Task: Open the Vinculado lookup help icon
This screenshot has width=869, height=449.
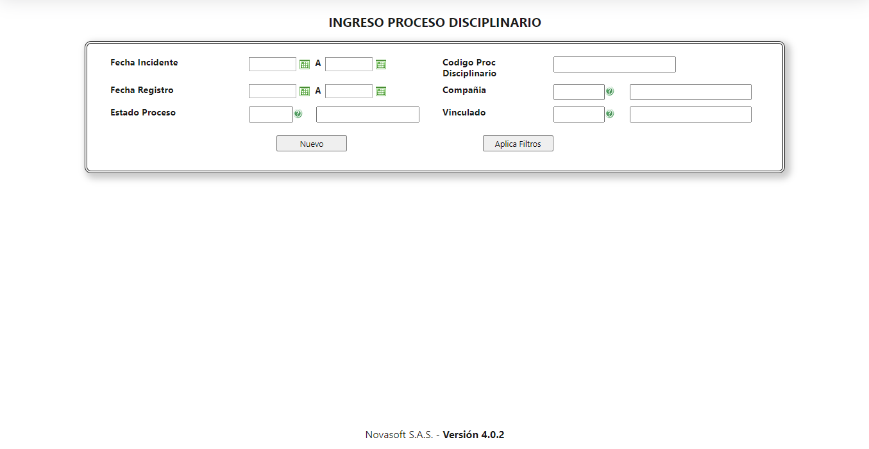Action: pos(609,114)
